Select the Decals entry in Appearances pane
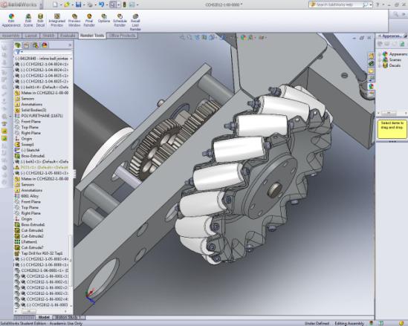408x326 pixels. pyautogui.click(x=392, y=65)
